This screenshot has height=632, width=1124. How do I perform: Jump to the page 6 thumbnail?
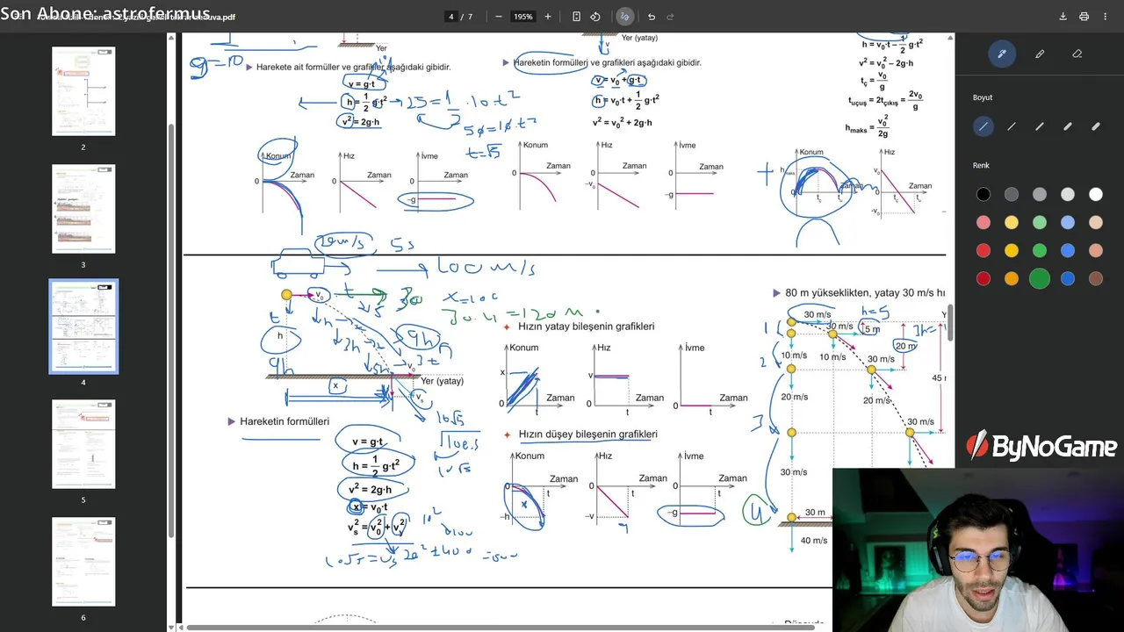click(83, 562)
